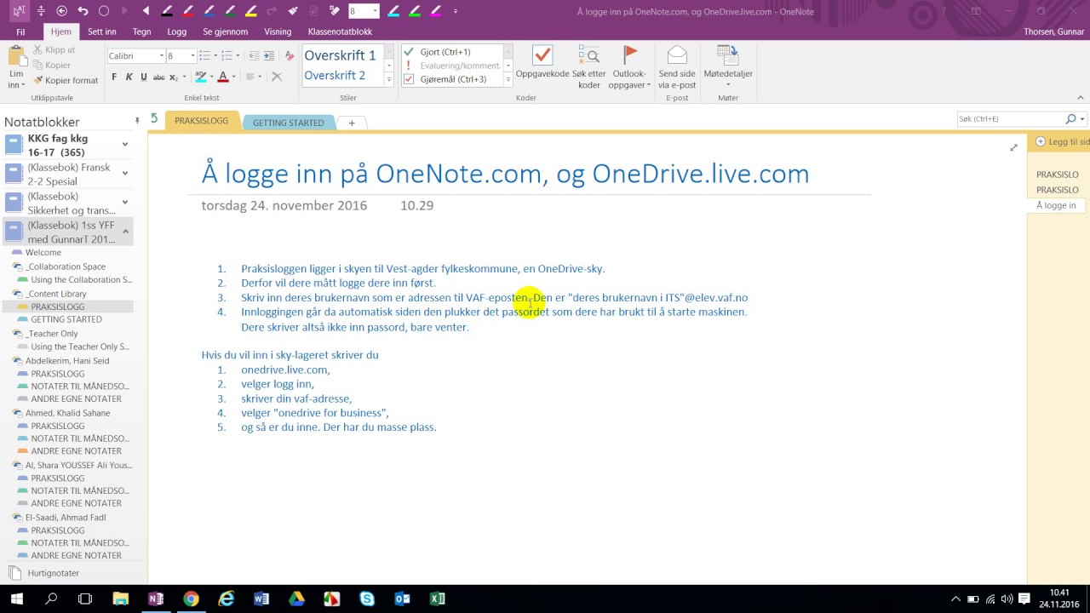The image size is (1090, 613).
Task: Apply bold formatting (F)
Action: [x=114, y=77]
